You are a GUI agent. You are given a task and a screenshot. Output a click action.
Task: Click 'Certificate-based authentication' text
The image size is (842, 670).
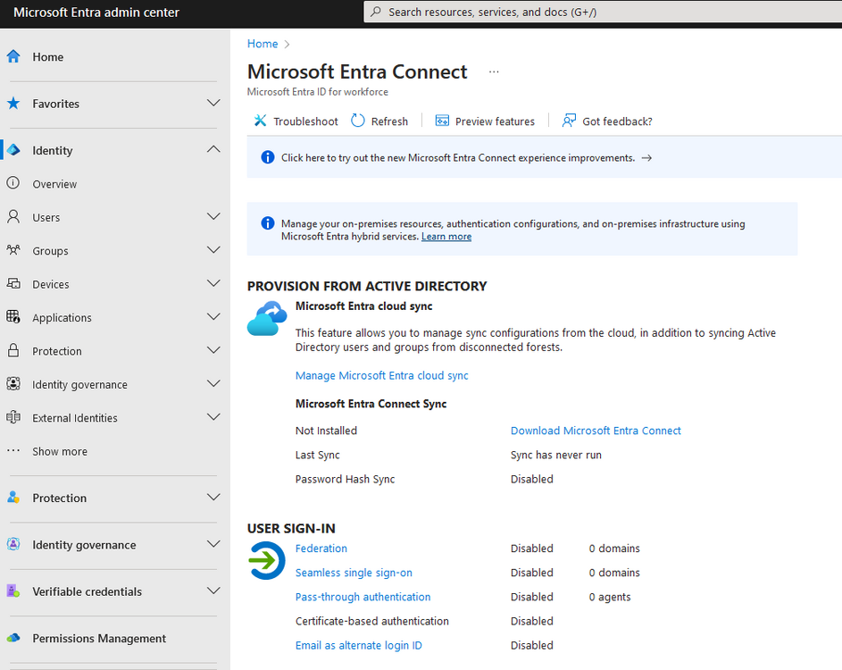click(372, 621)
